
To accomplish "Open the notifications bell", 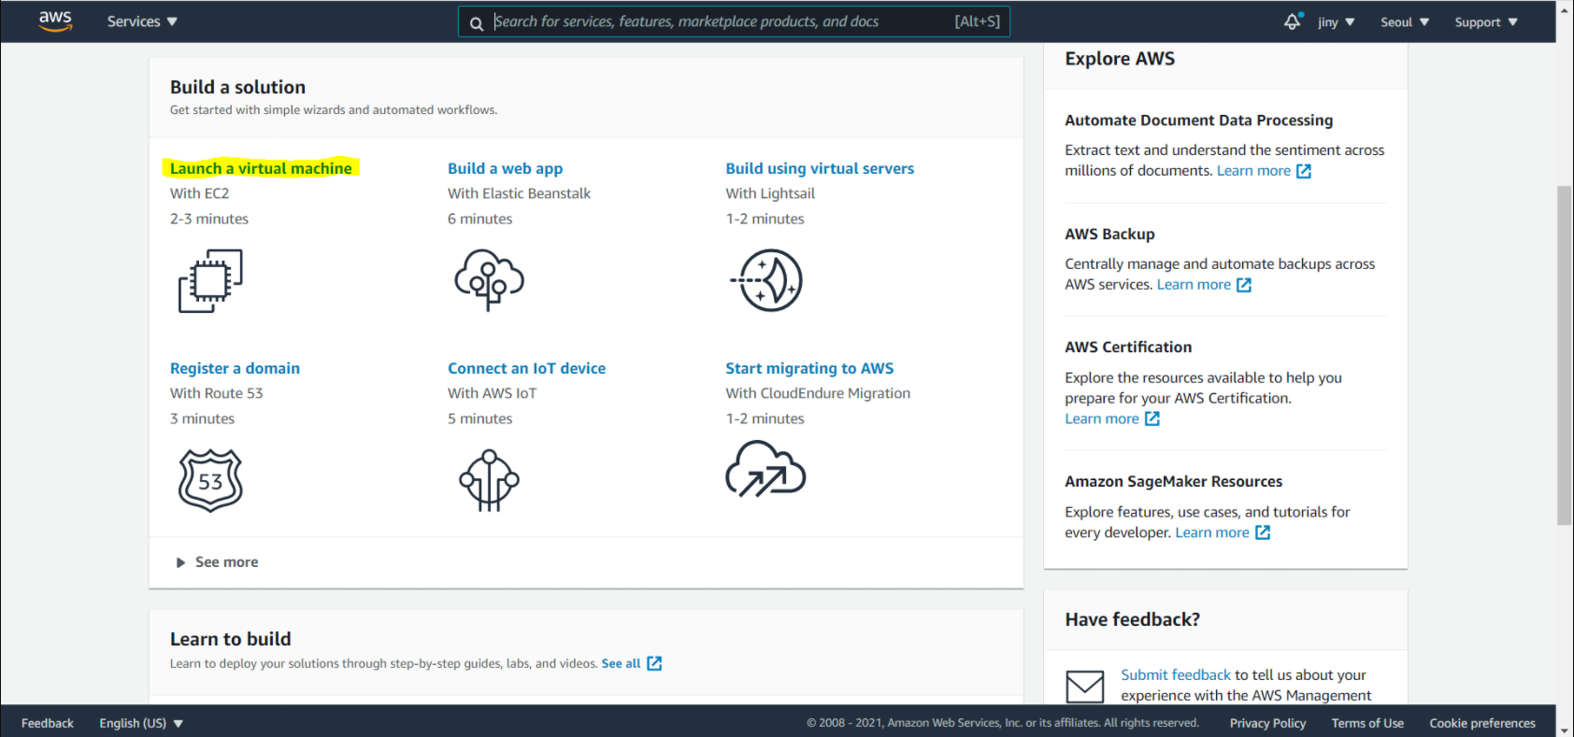I will [1293, 21].
